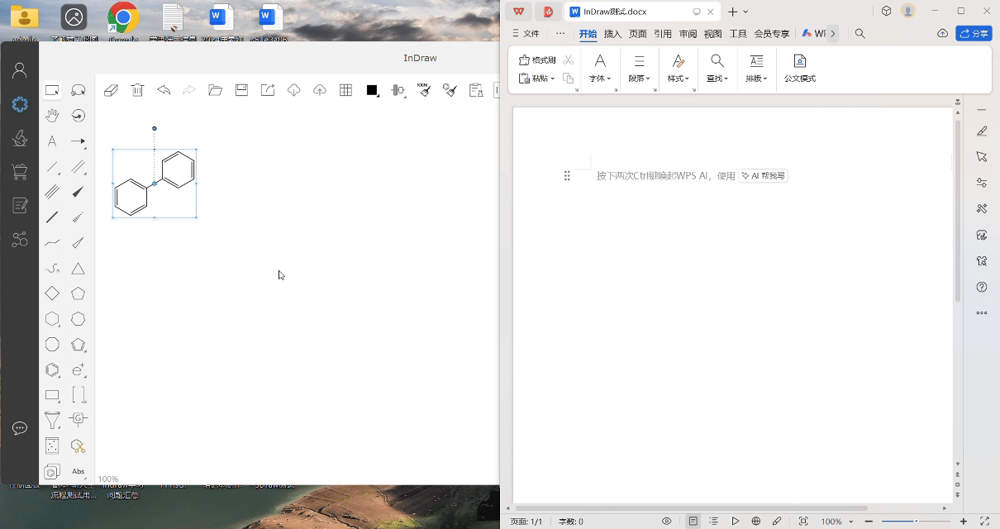
Task: Select the bold bond line tool
Action: coord(52,217)
